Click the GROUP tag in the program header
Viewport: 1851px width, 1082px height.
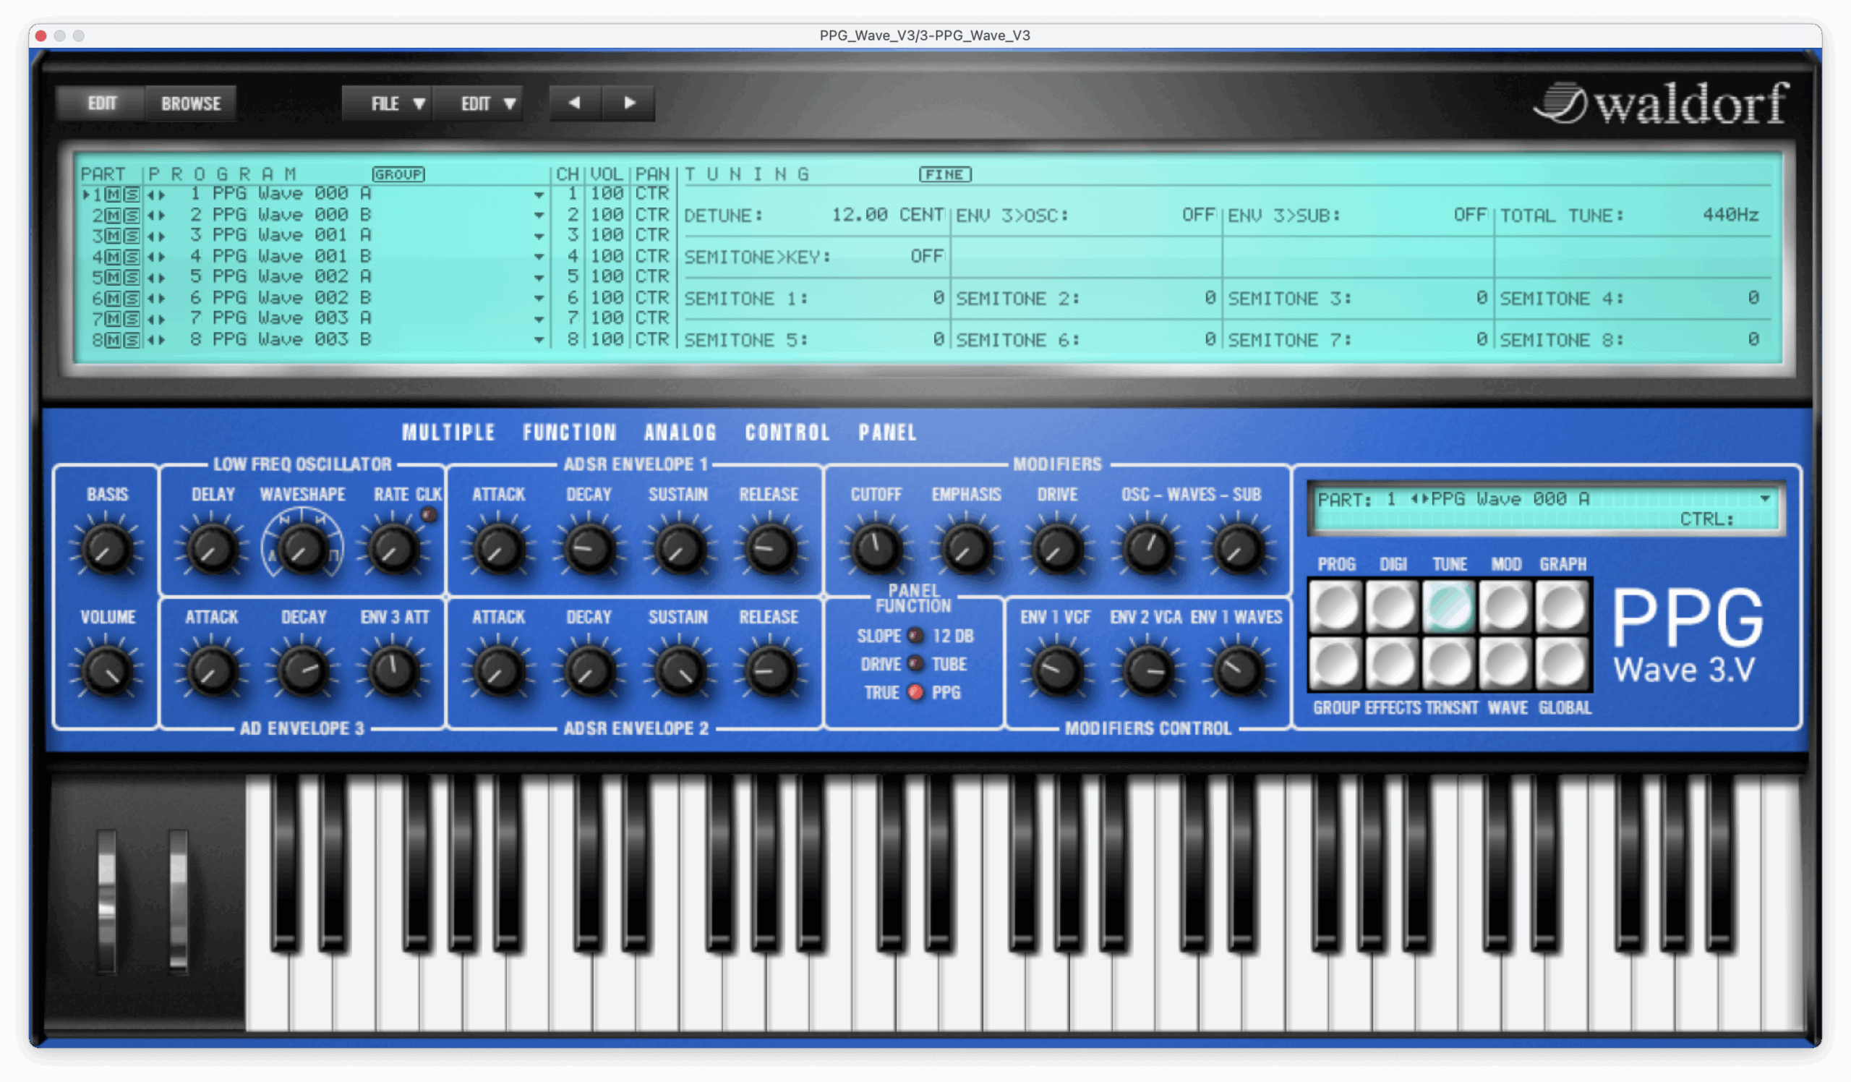(398, 174)
